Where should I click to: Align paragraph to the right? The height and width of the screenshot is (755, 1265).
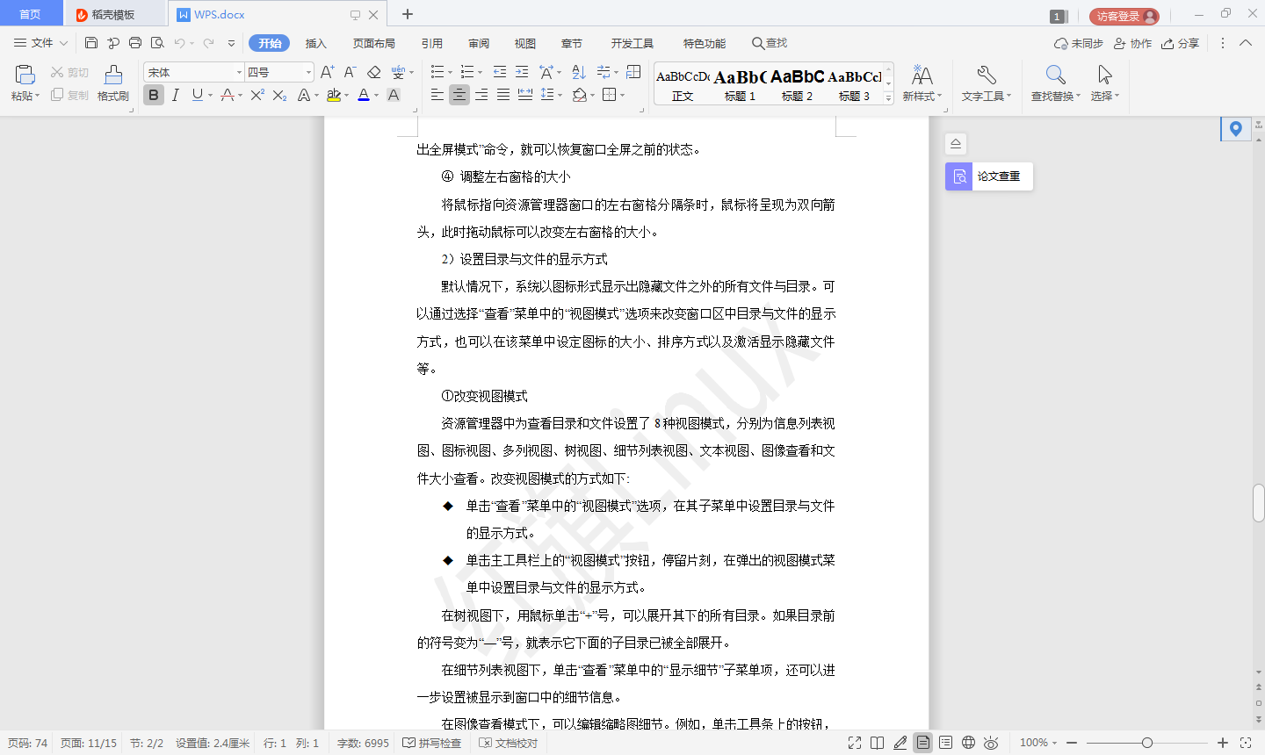pyautogui.click(x=481, y=95)
